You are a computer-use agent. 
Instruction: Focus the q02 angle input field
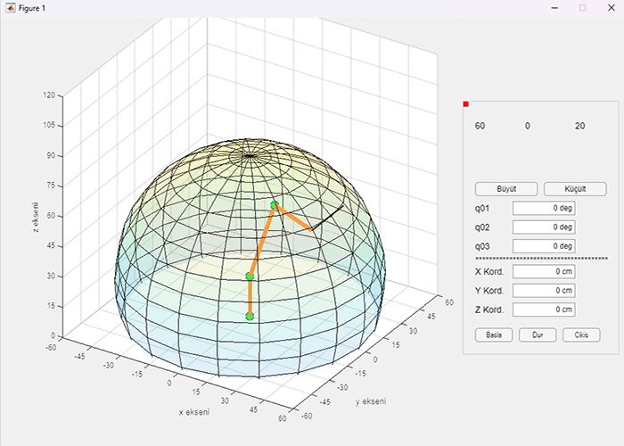click(x=544, y=227)
